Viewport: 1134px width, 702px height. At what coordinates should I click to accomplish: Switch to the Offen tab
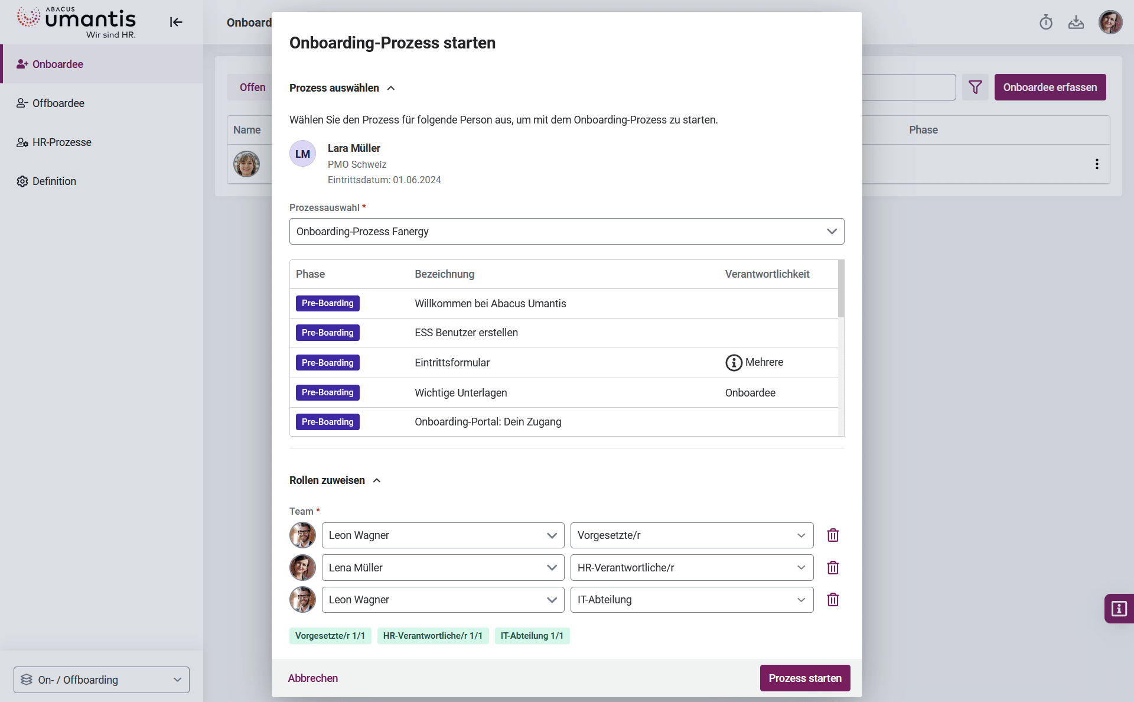tap(252, 87)
